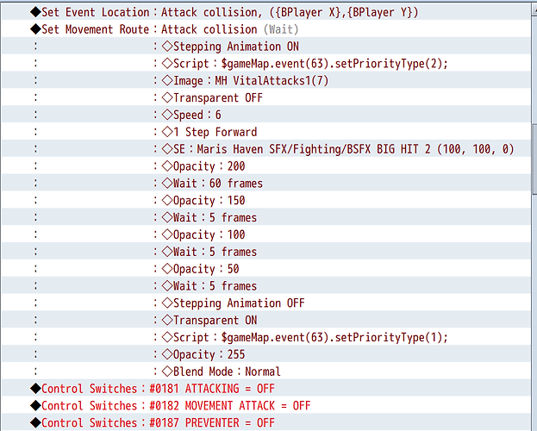This screenshot has width=537, height=431.
Task: Select the SE BSFX BIG HIT 2 line
Action: [265, 149]
